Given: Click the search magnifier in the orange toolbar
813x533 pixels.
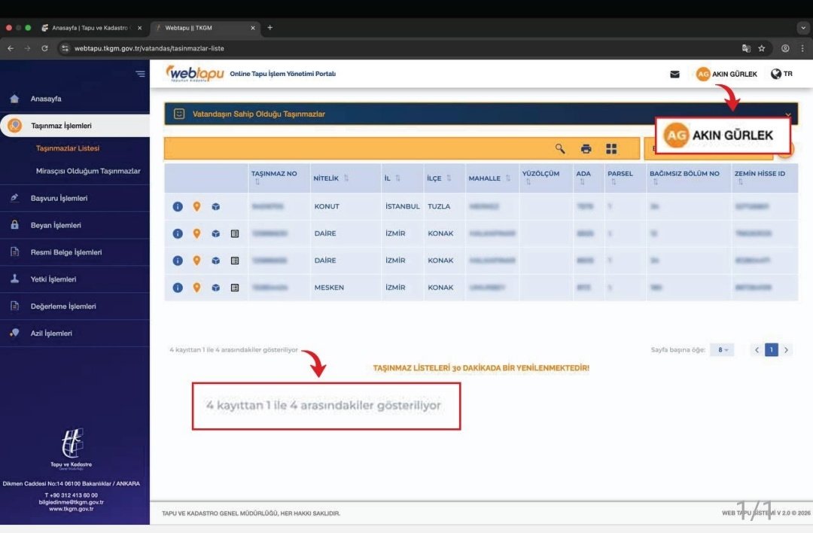Looking at the screenshot, I should coord(560,149).
